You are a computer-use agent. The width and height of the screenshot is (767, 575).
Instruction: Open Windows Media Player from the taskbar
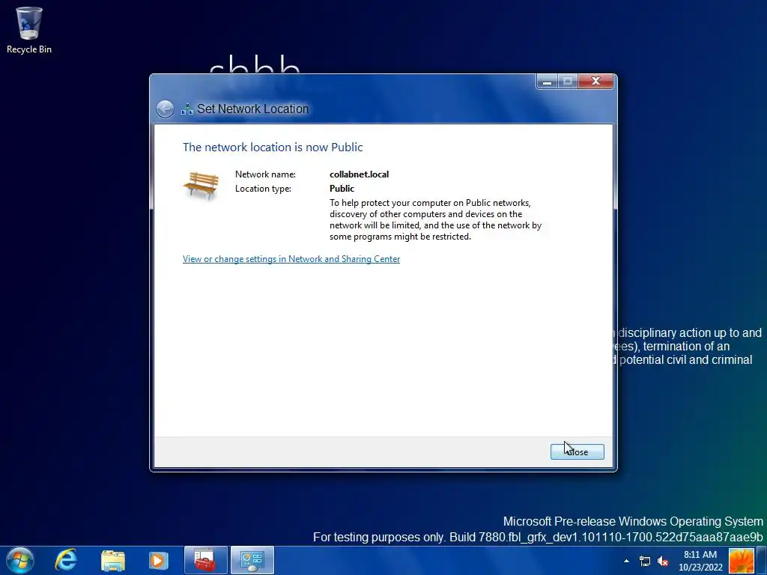point(158,560)
